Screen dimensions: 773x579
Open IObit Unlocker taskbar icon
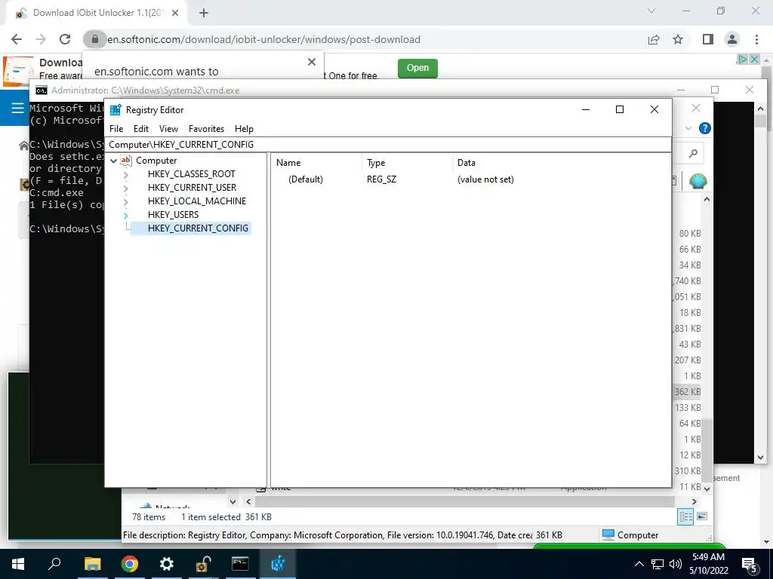[x=203, y=564]
